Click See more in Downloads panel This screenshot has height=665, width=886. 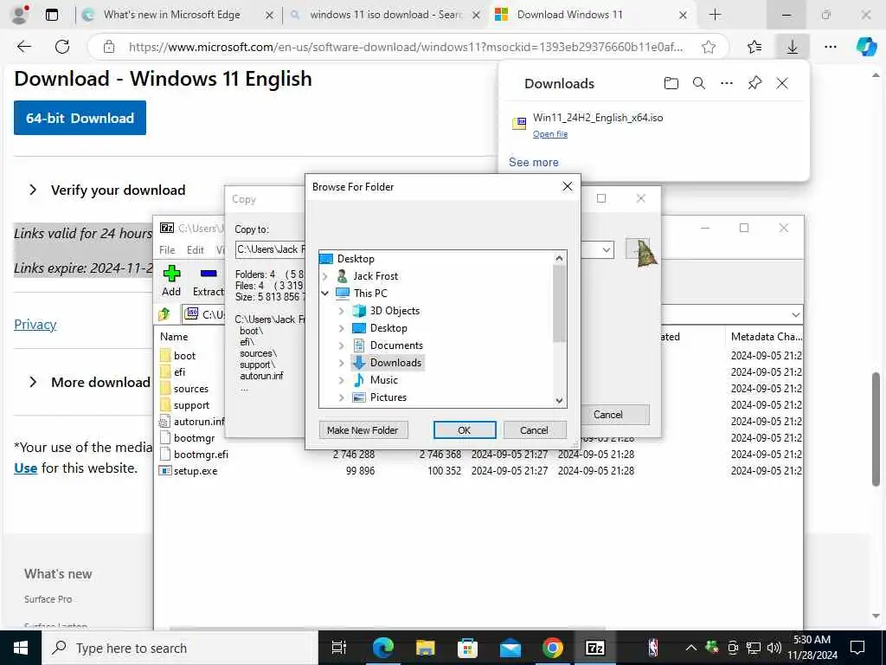click(533, 162)
